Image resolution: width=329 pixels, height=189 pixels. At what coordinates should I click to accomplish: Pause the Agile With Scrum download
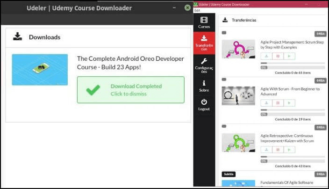(x=278, y=103)
